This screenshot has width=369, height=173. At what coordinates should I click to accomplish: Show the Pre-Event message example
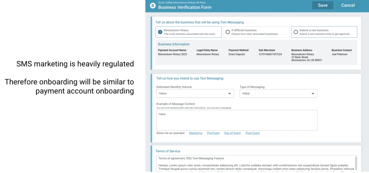pos(213,133)
